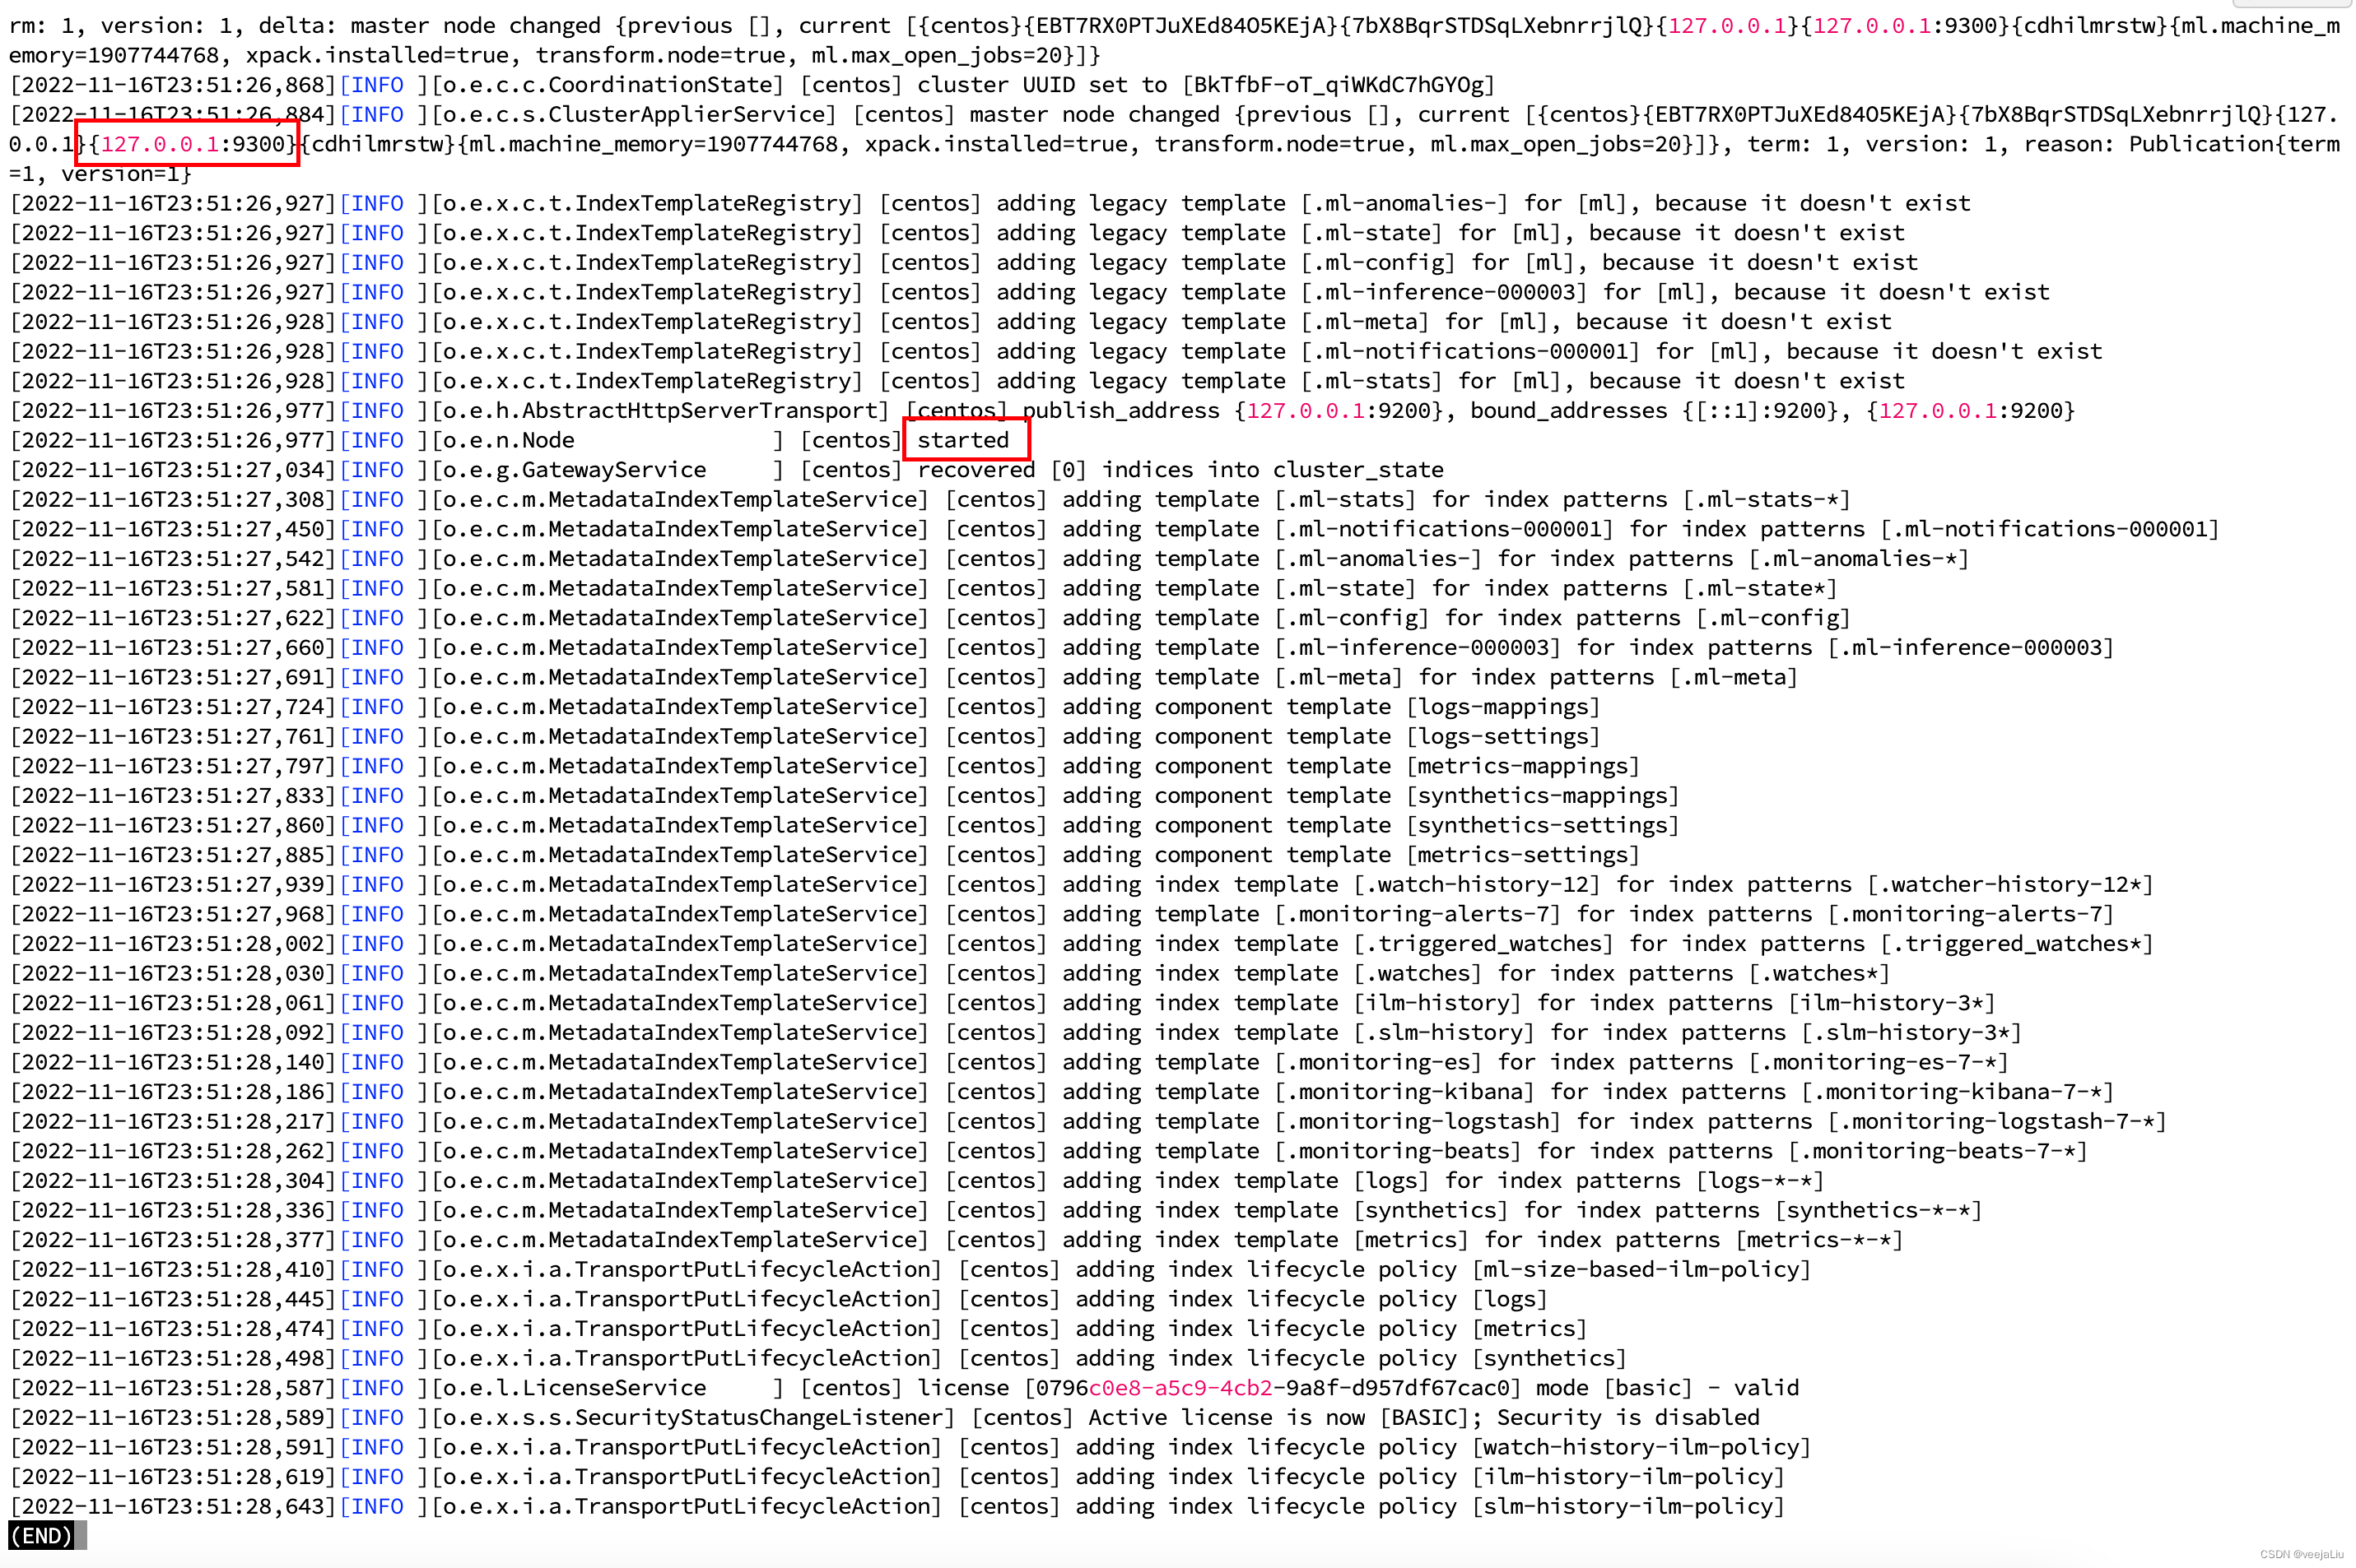Click index template [.watch-history-12]
The height and width of the screenshot is (1568, 2356).
pyautogui.click(x=1477, y=885)
